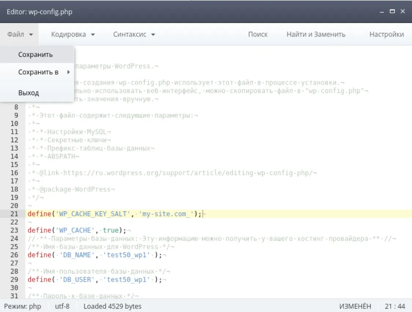
Task: Choose Выход in the file menu
Action: [37, 93]
